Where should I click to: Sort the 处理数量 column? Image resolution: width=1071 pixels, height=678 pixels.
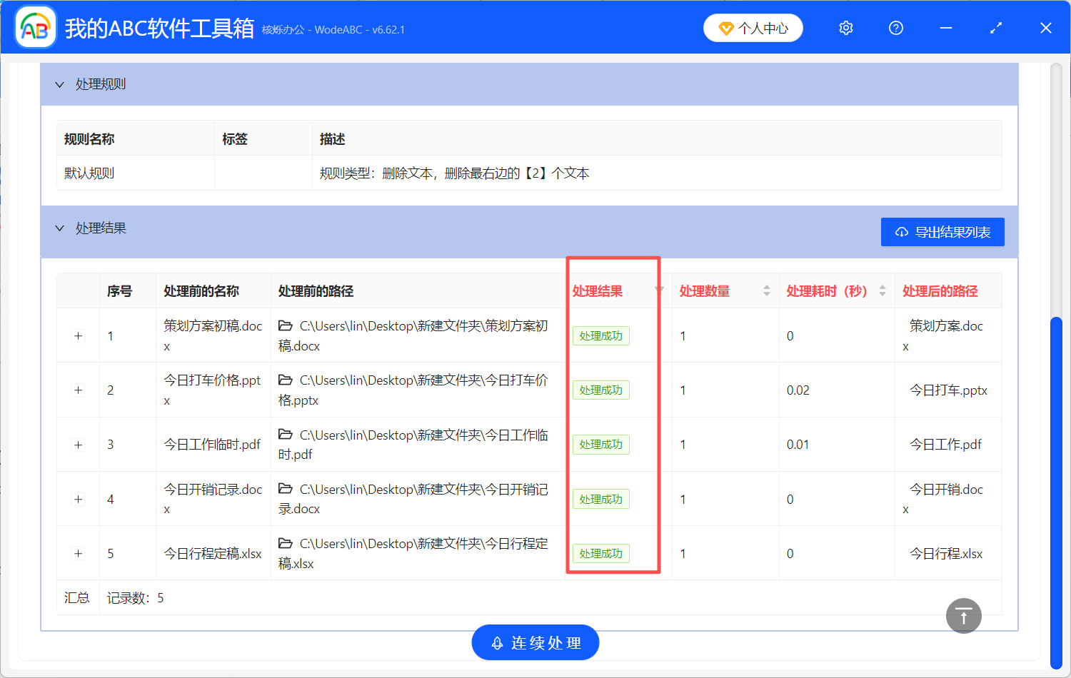pos(766,290)
